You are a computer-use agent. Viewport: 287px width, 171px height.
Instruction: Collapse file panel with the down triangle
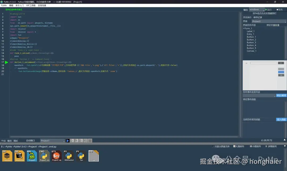coord(285,146)
